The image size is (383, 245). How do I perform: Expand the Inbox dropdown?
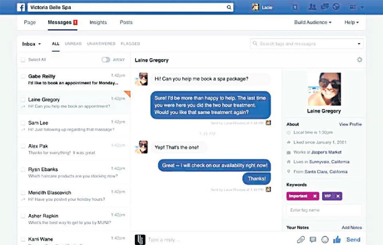point(32,44)
